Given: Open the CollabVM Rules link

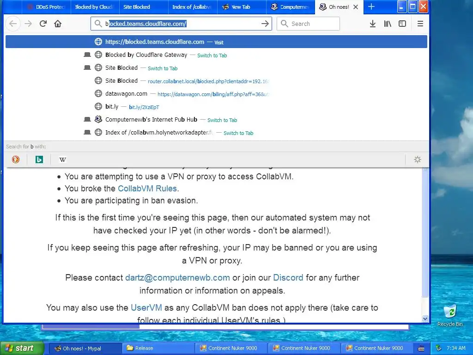Looking at the screenshot, I should [147, 189].
